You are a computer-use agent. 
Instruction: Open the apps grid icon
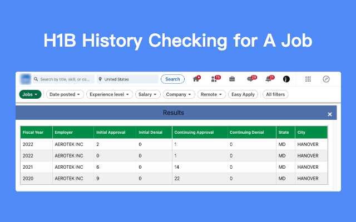tap(308, 79)
